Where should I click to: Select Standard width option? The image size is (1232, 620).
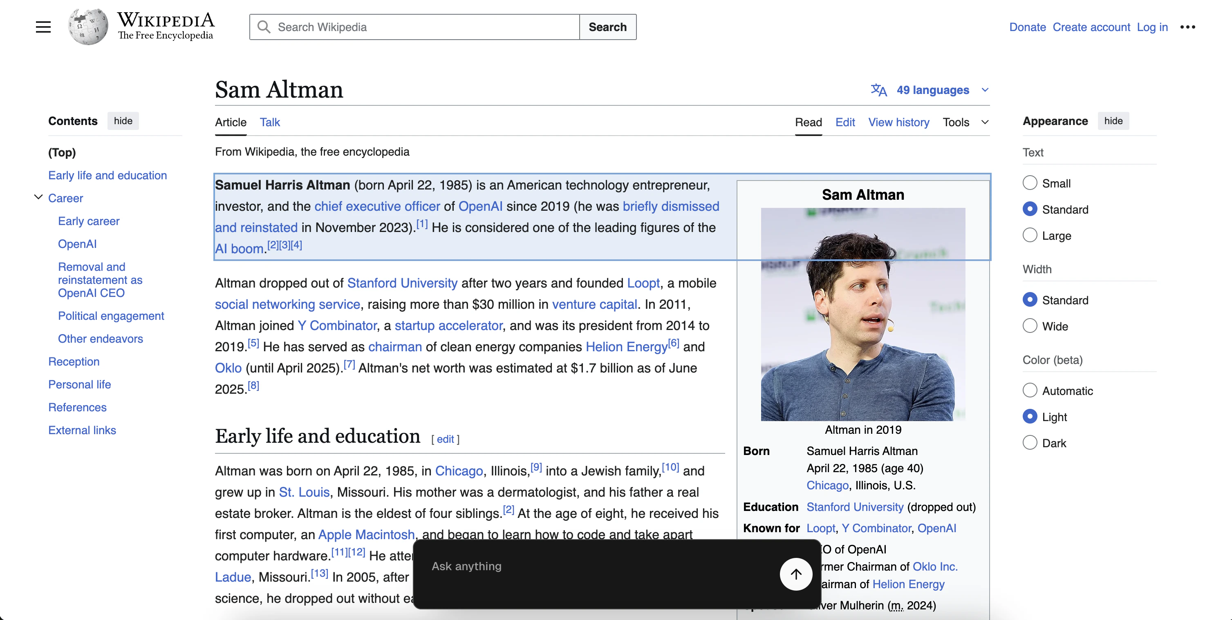[x=1030, y=300]
